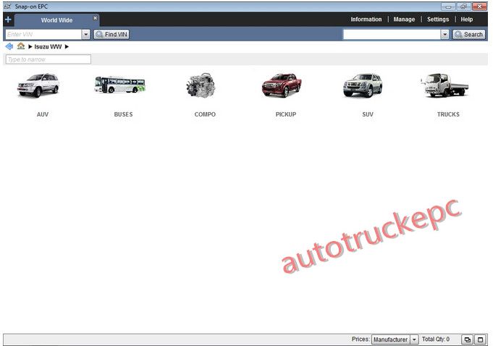Switch to the World Wide tab
Viewport: 493px width, 346px height.
coord(57,20)
